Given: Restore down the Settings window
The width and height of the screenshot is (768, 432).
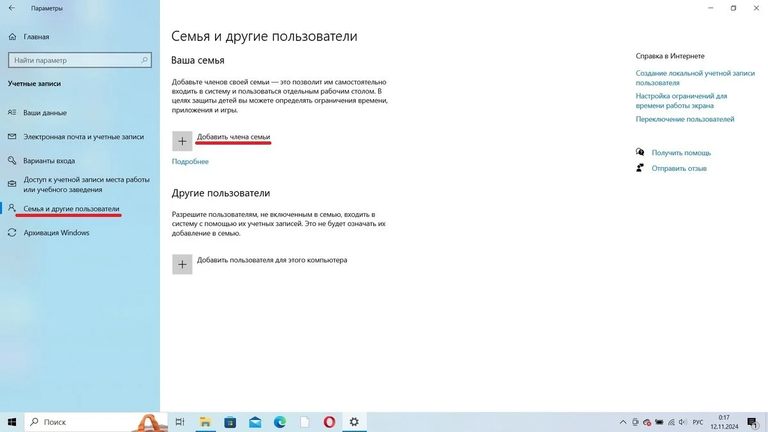Looking at the screenshot, I should pos(733,8).
